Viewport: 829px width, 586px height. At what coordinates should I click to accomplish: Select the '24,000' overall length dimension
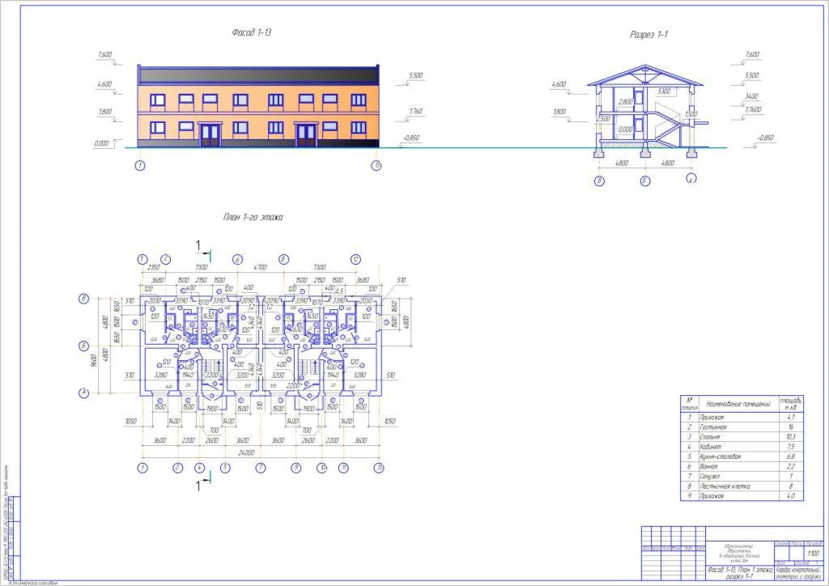coord(246,452)
